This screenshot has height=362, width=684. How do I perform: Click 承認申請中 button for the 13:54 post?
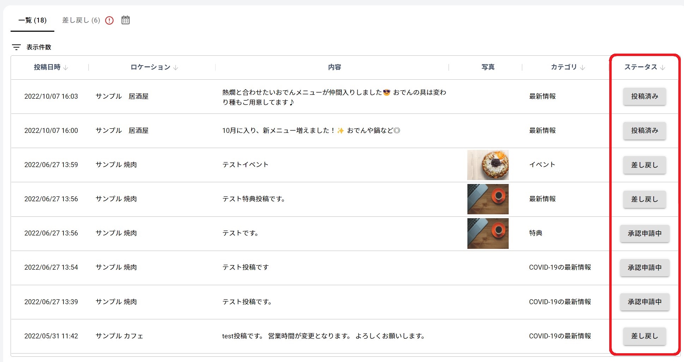click(644, 268)
